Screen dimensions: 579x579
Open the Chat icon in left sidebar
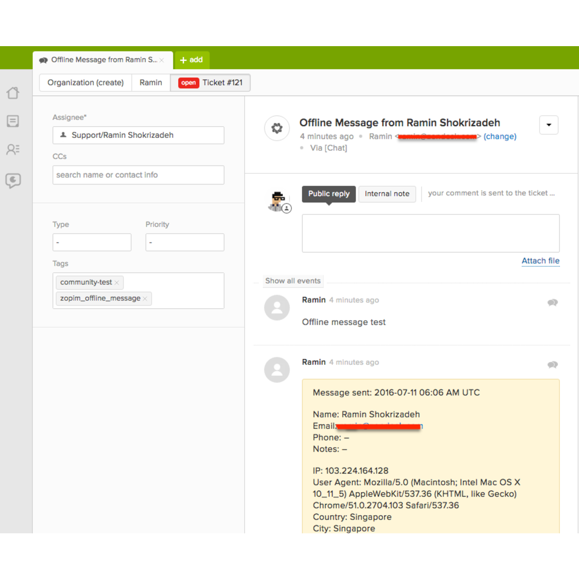(x=13, y=180)
